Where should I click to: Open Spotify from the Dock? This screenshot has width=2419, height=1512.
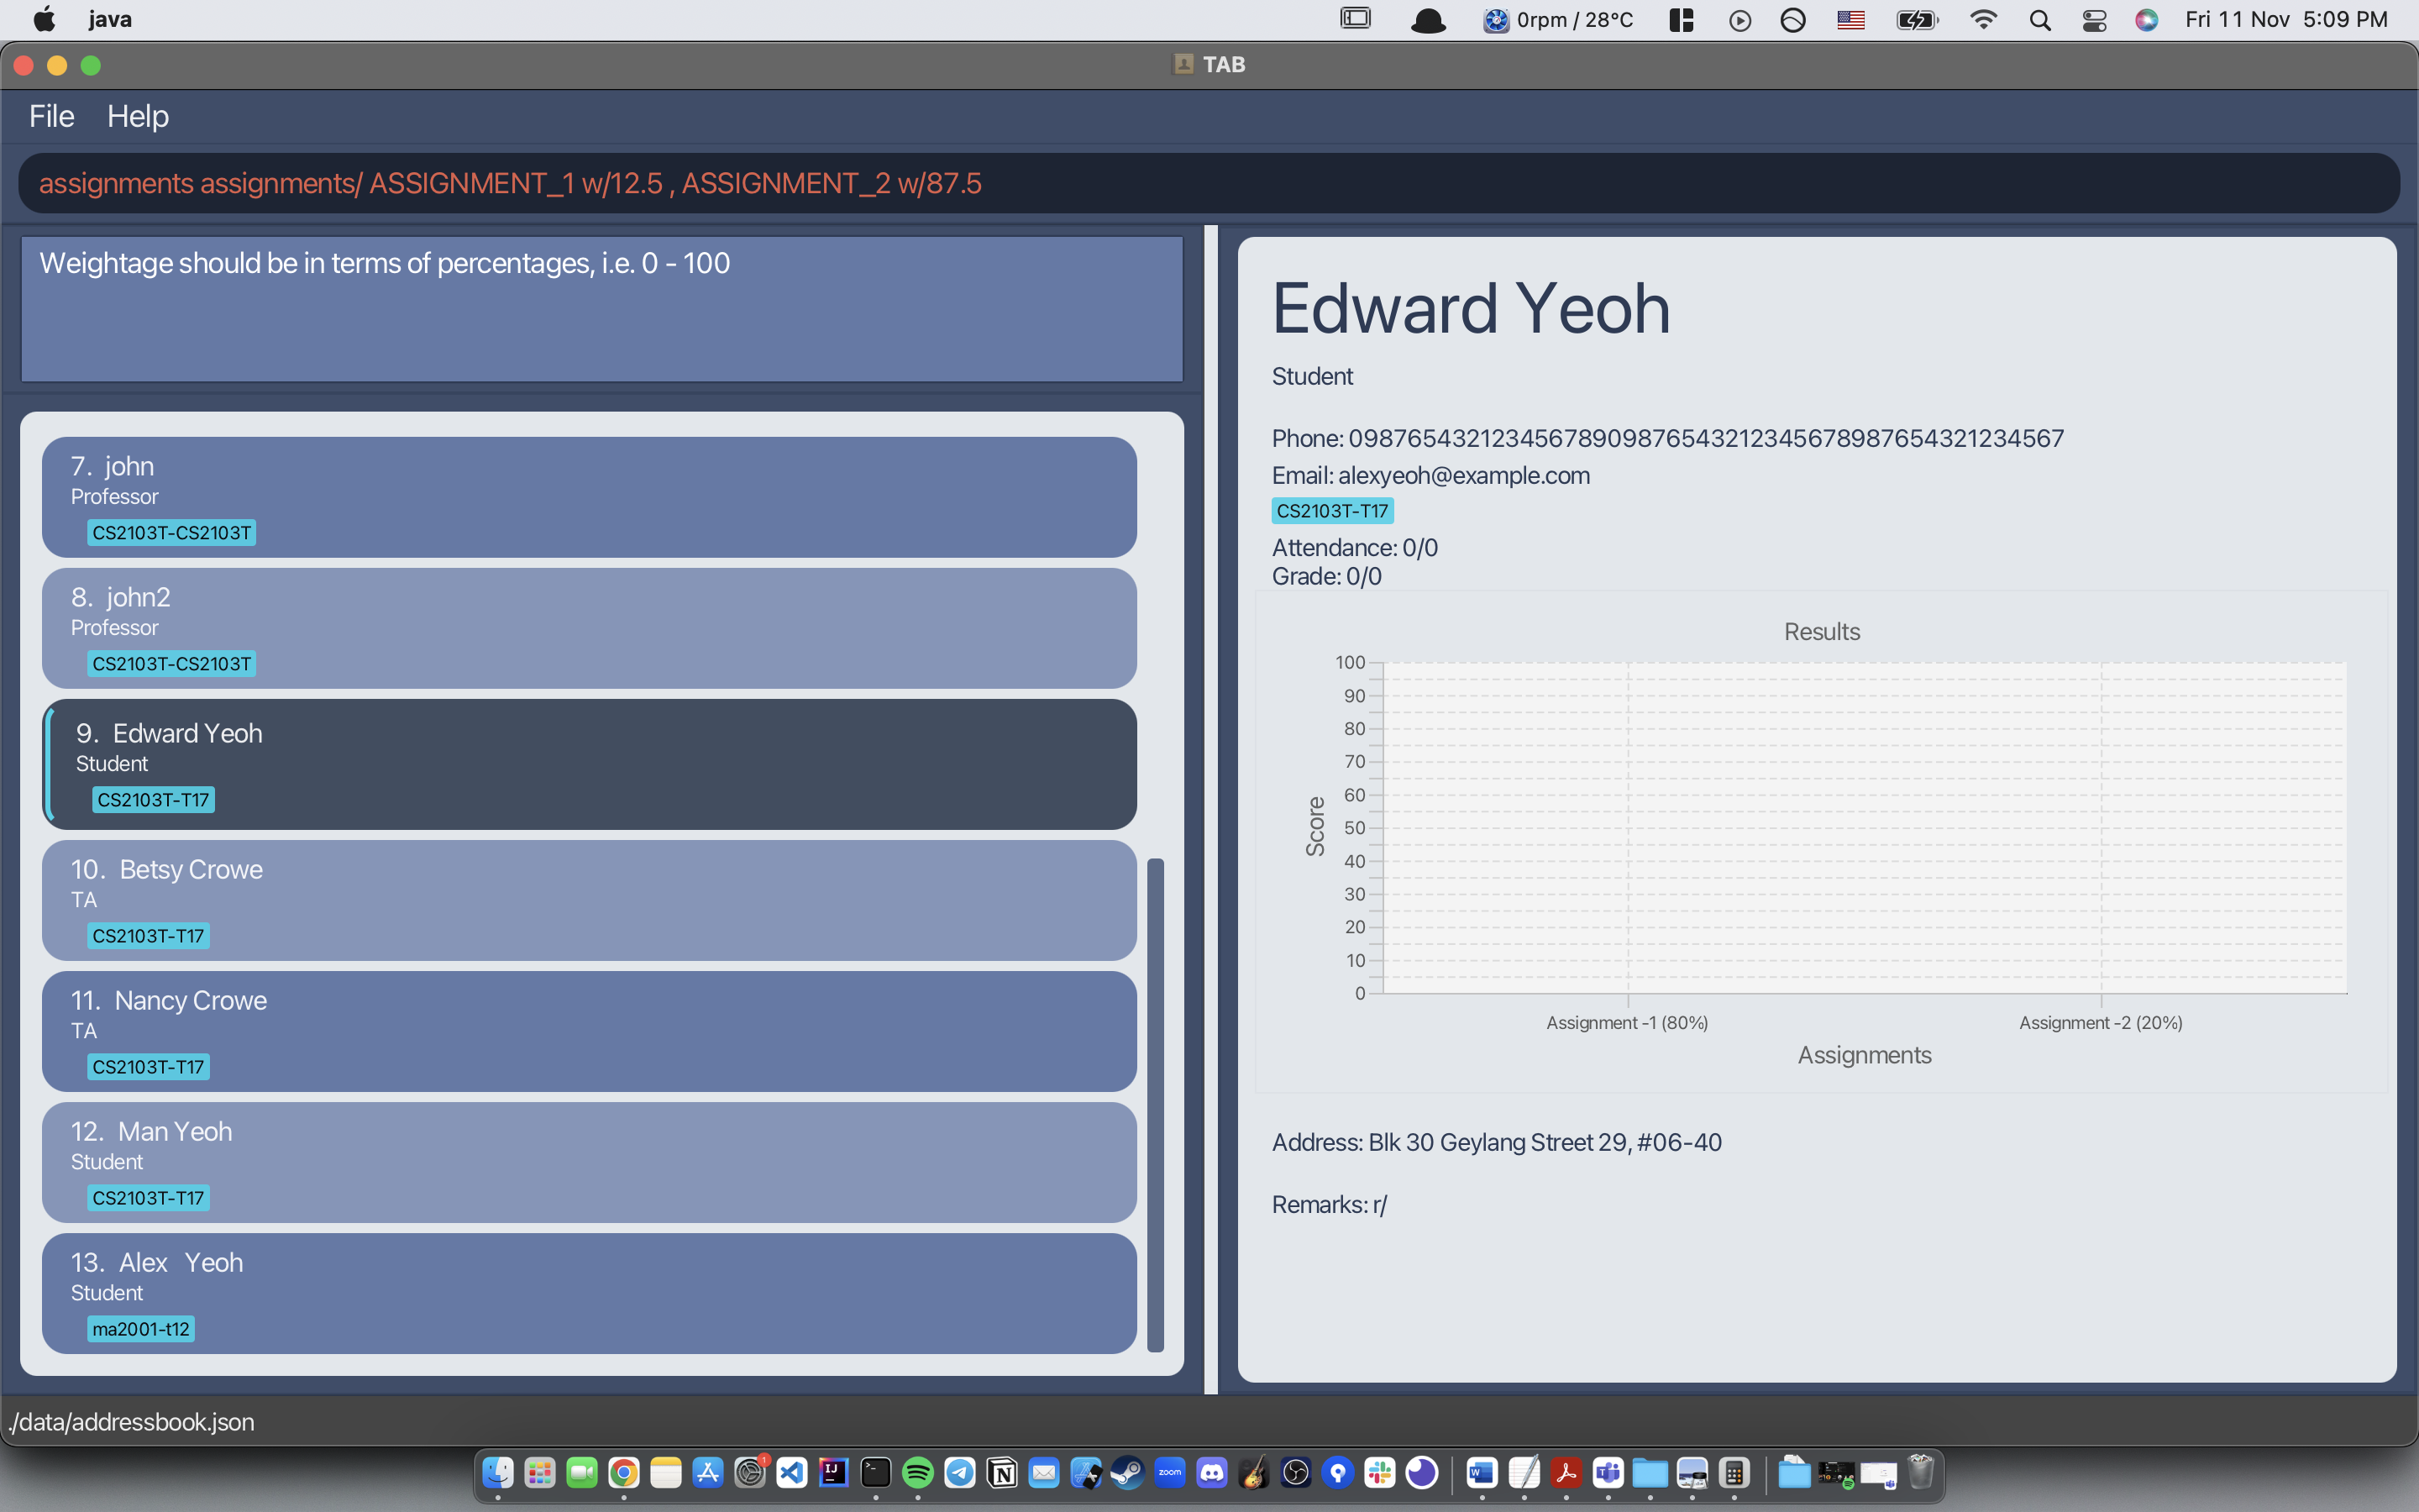tap(917, 1472)
